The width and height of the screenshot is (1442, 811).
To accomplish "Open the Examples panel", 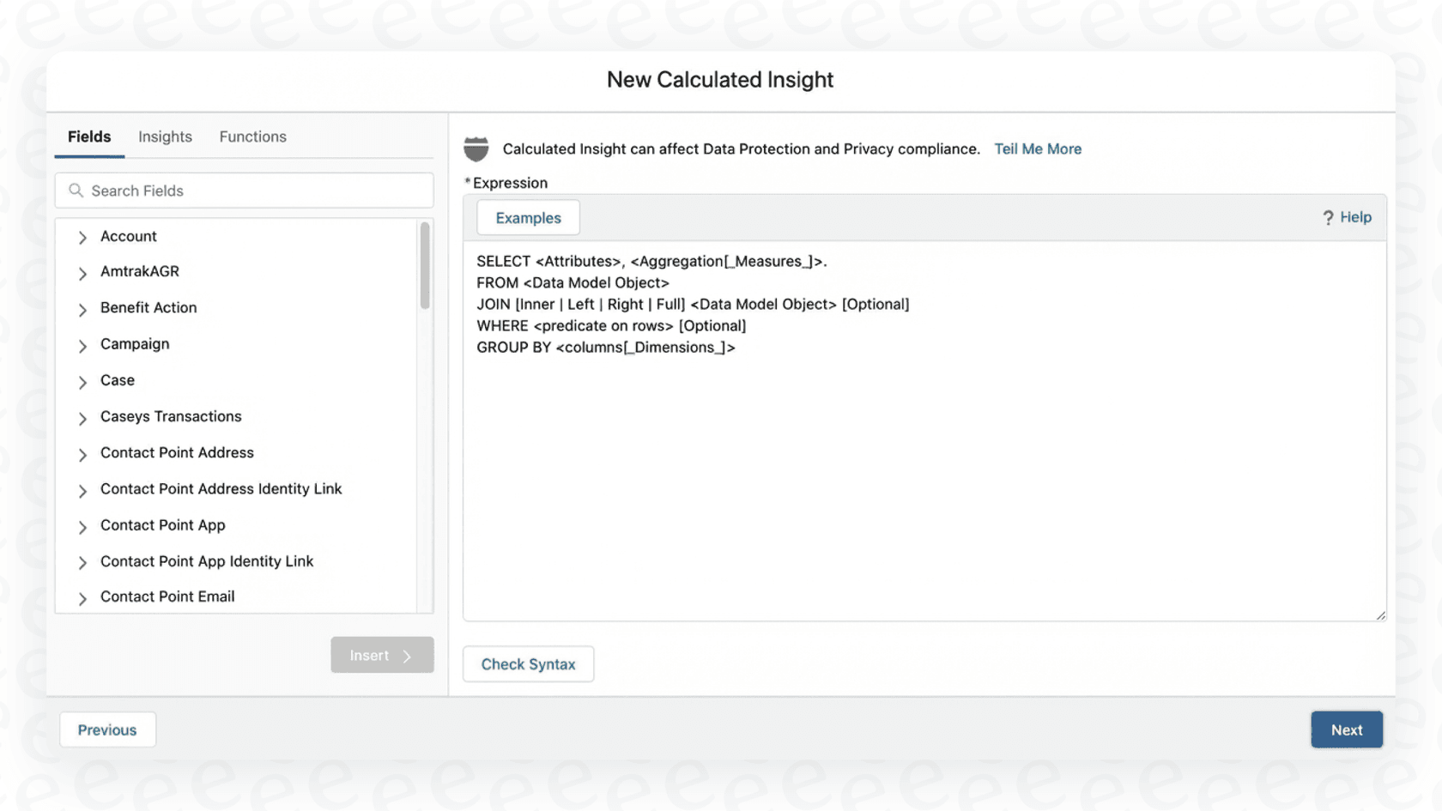I will tap(527, 217).
